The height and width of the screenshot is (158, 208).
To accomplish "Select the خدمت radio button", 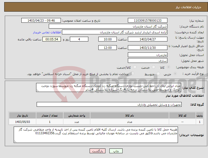I will [x=153, y=67].
